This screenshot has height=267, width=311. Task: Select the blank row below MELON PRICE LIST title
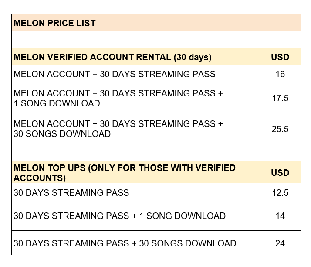click(135, 40)
